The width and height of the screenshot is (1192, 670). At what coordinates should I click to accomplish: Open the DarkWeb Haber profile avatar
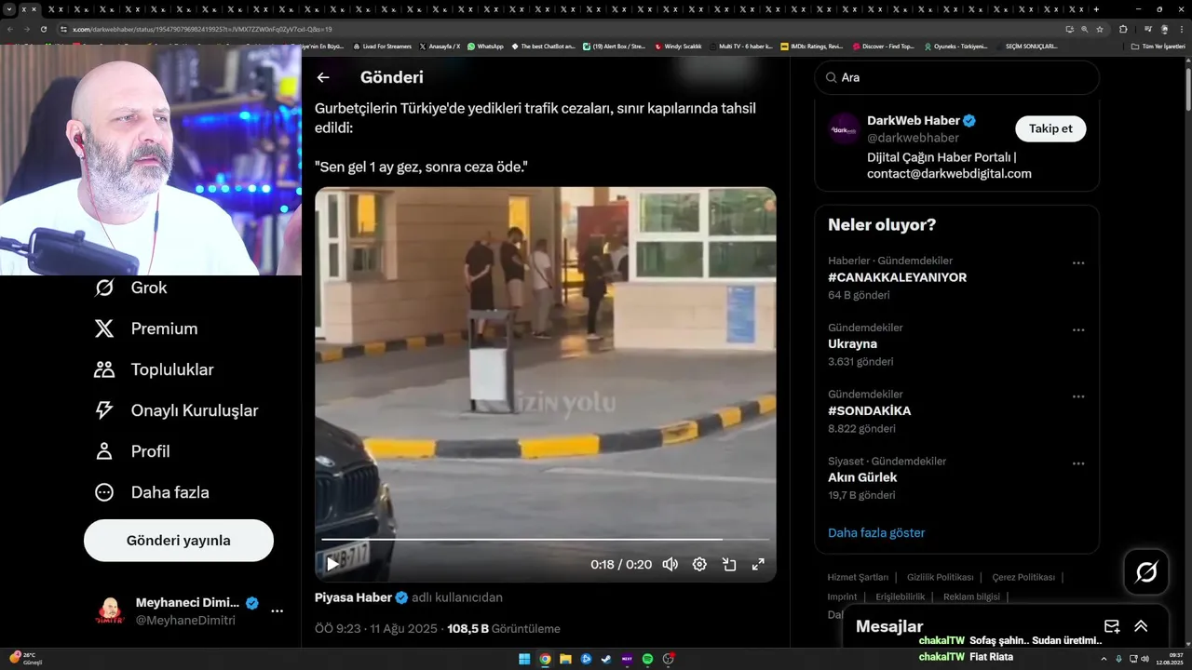(845, 129)
